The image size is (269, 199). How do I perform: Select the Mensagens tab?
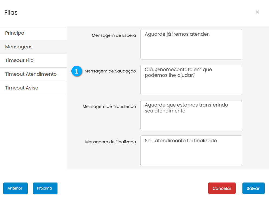[x=33, y=47]
